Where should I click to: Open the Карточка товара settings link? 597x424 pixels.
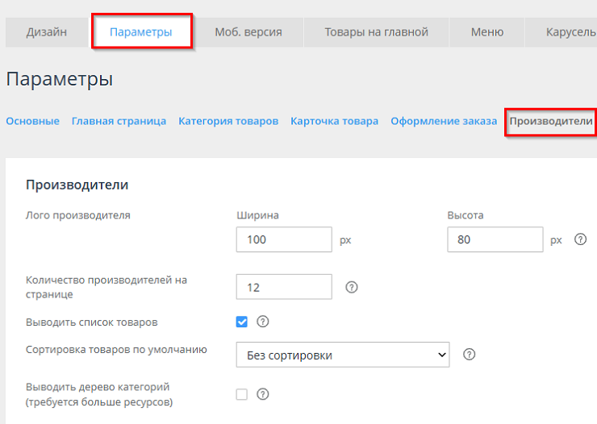click(x=334, y=121)
